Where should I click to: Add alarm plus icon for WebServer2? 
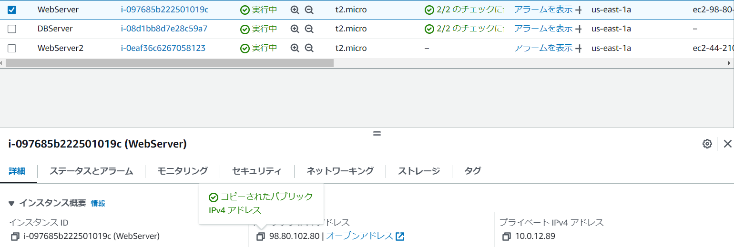[x=579, y=48]
